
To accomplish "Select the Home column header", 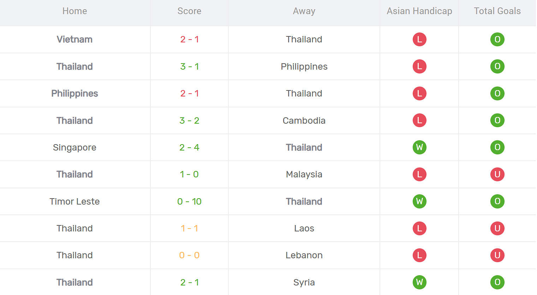I will tap(74, 11).
